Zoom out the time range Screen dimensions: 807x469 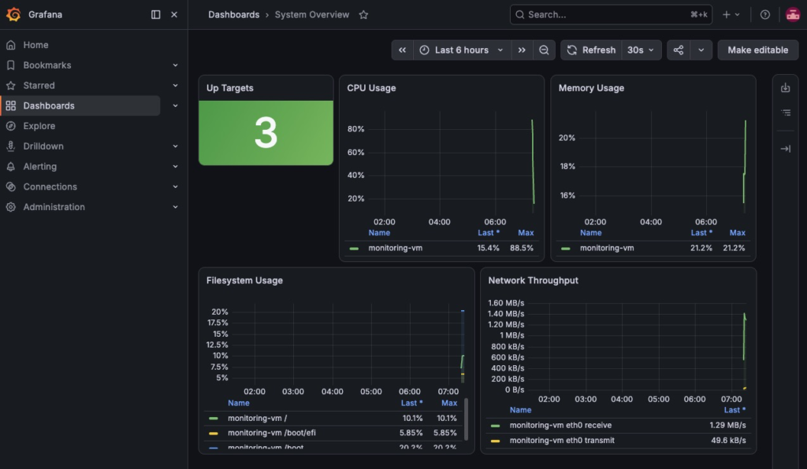544,50
